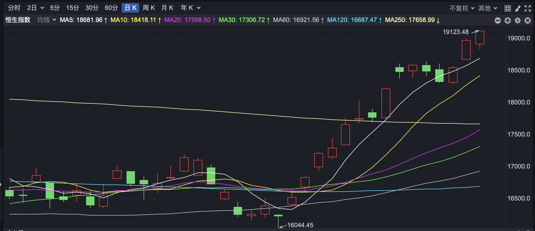
Task: Open indicator settings gear
Action: click(518, 20)
